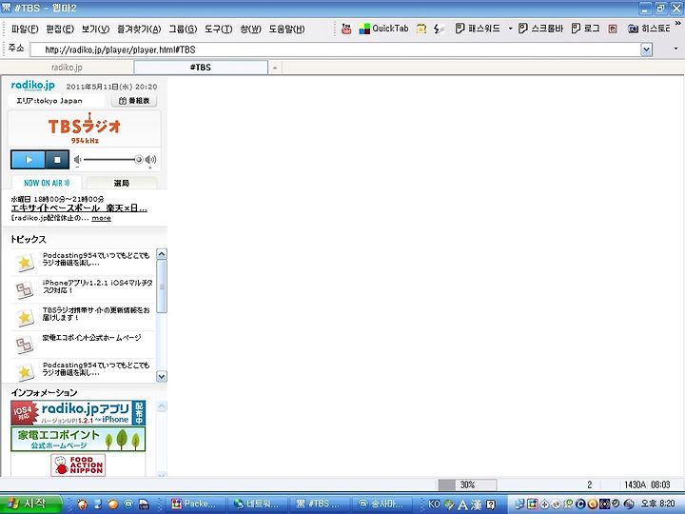Open the FOOD ACTION NIPPON banner
The height and width of the screenshot is (514, 685).
click(78, 465)
